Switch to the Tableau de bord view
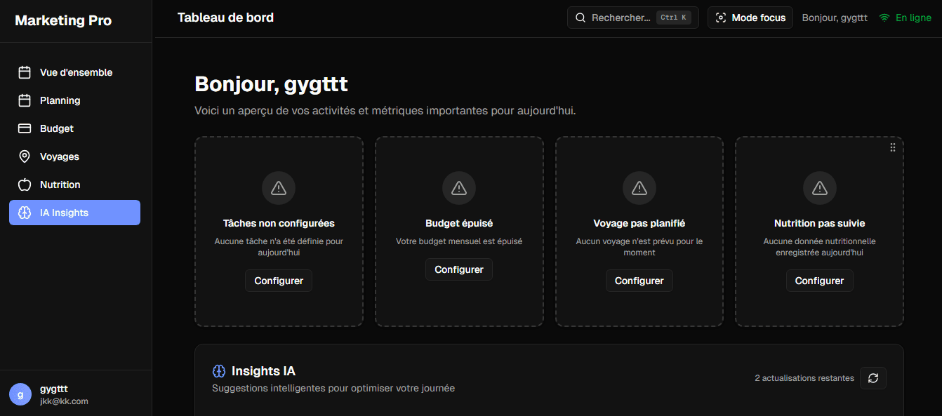 tap(225, 17)
